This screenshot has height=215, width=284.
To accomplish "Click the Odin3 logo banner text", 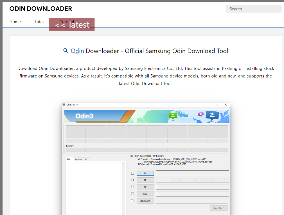I will [84, 116].
